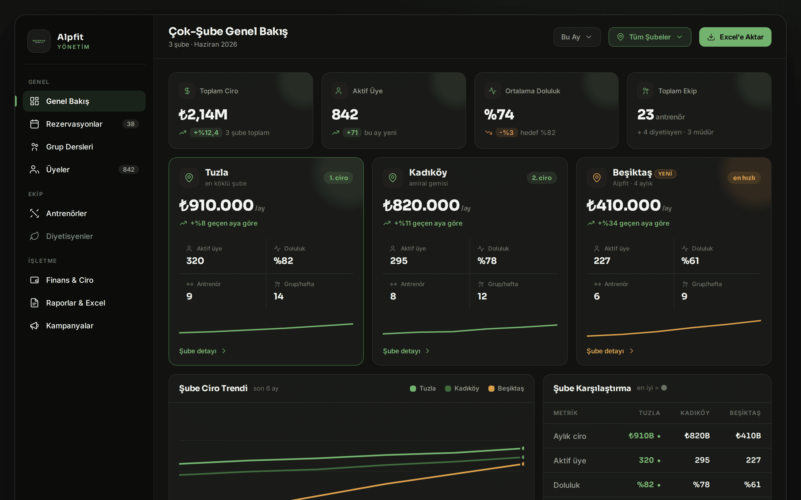Open the Üyeler menu item
The height and width of the screenshot is (500, 801).
coord(84,170)
